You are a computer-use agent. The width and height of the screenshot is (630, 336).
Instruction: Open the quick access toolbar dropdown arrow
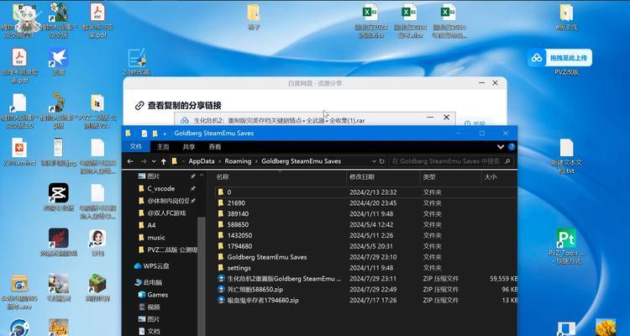point(165,134)
